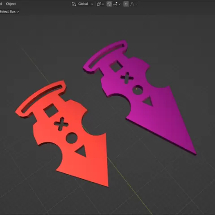This screenshot has width=215, height=215.
Task: Click the triangle cutout on purple model
Action: (x=148, y=101)
